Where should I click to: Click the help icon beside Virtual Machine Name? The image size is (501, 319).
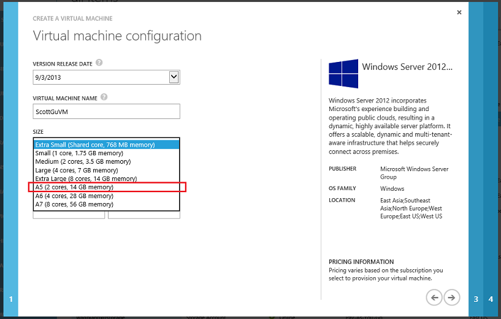coord(104,97)
